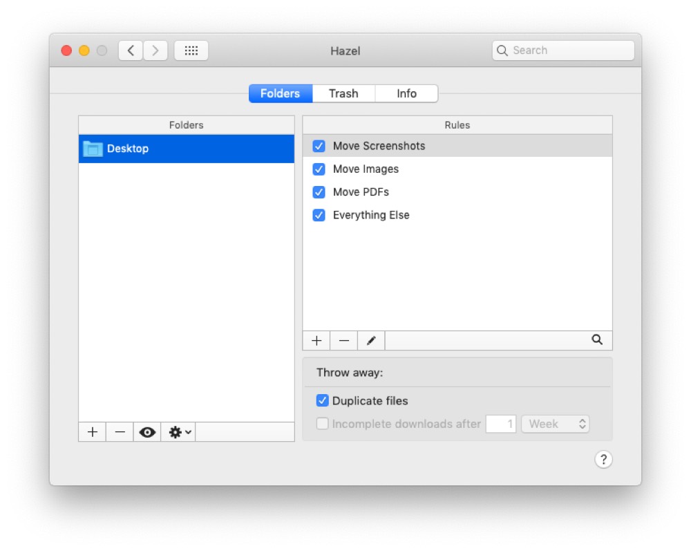Click the Search input field

pyautogui.click(x=563, y=50)
